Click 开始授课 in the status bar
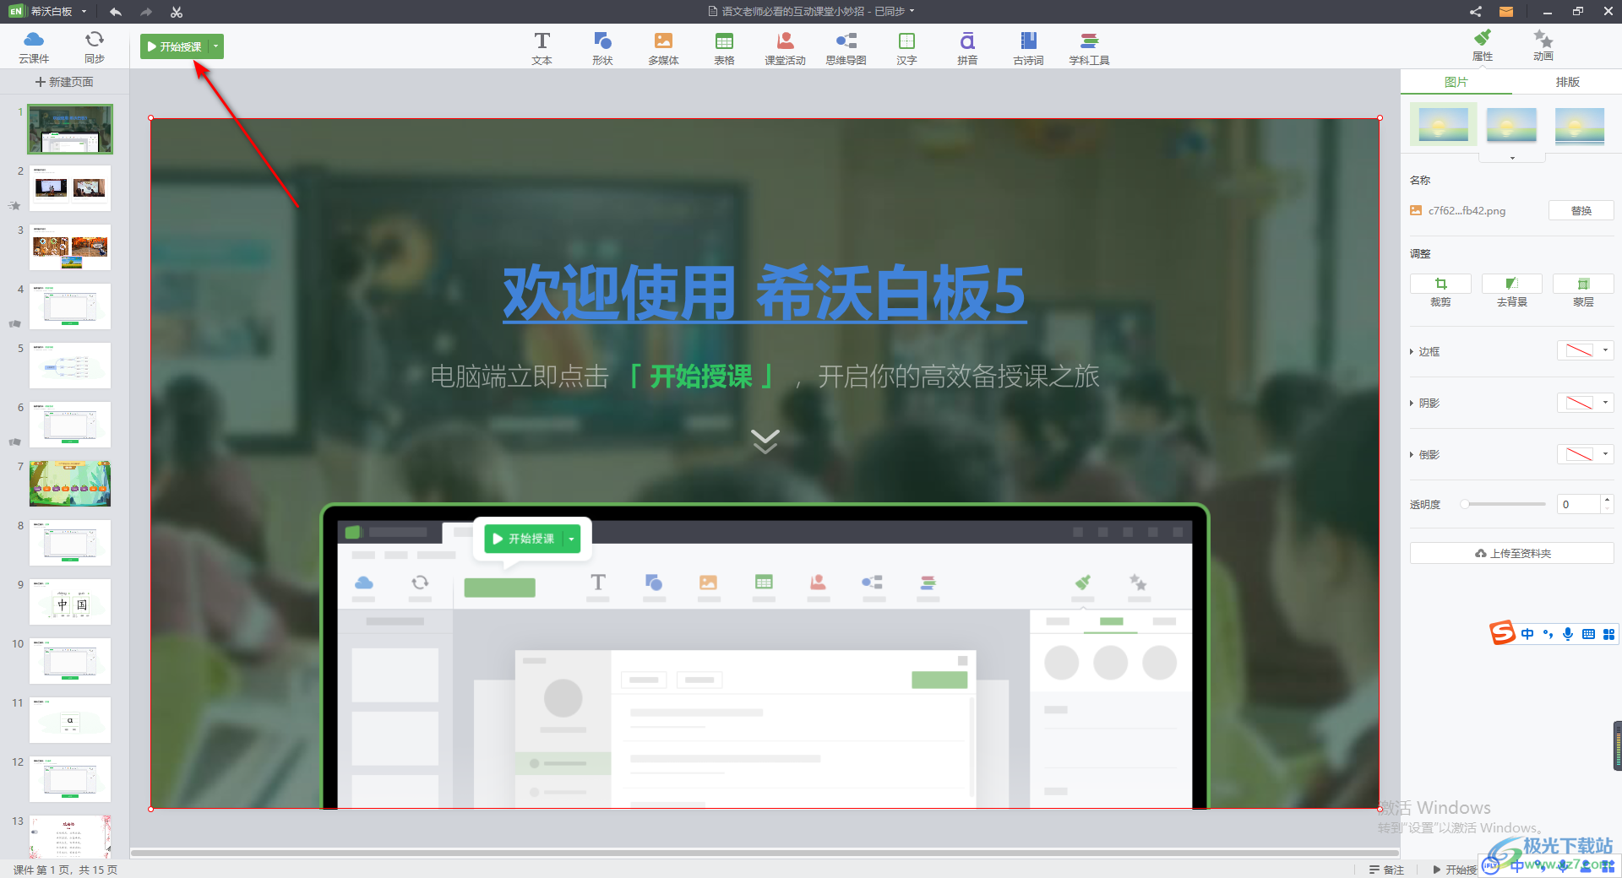Viewport: 1622px width, 878px height. pyautogui.click(x=1455, y=870)
